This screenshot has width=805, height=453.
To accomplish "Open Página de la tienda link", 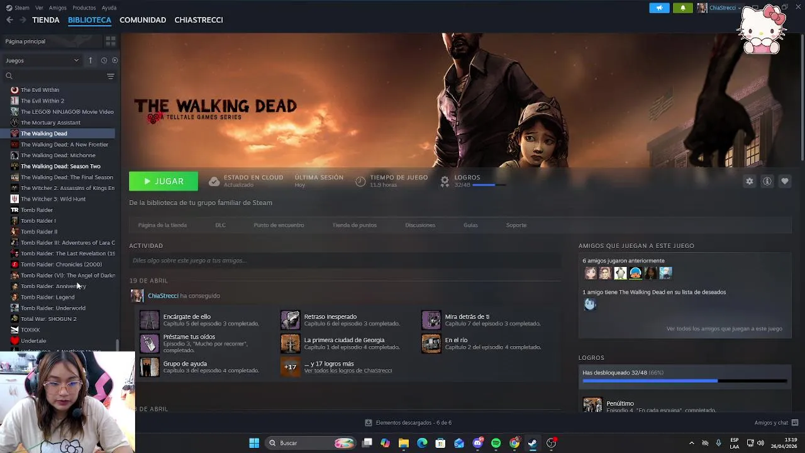I will pos(162,225).
